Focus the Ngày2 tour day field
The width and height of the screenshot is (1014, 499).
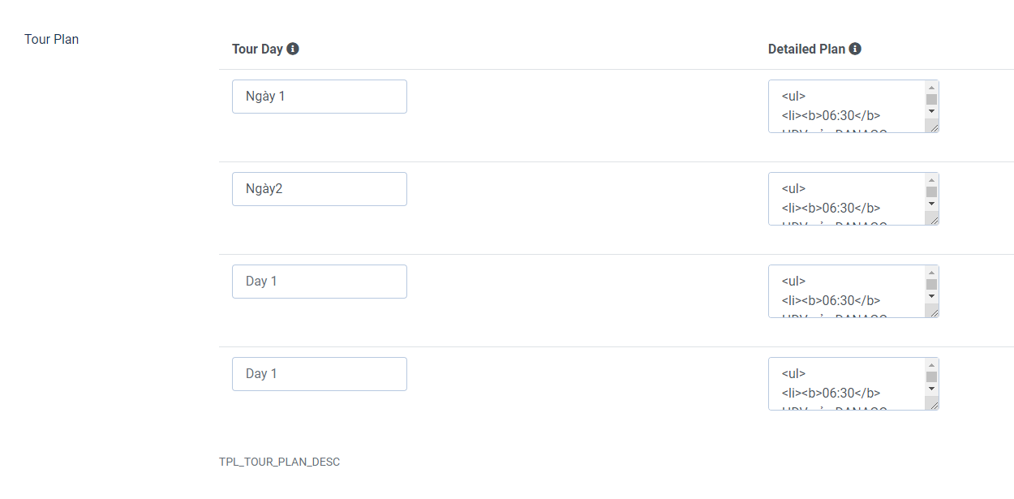point(319,189)
